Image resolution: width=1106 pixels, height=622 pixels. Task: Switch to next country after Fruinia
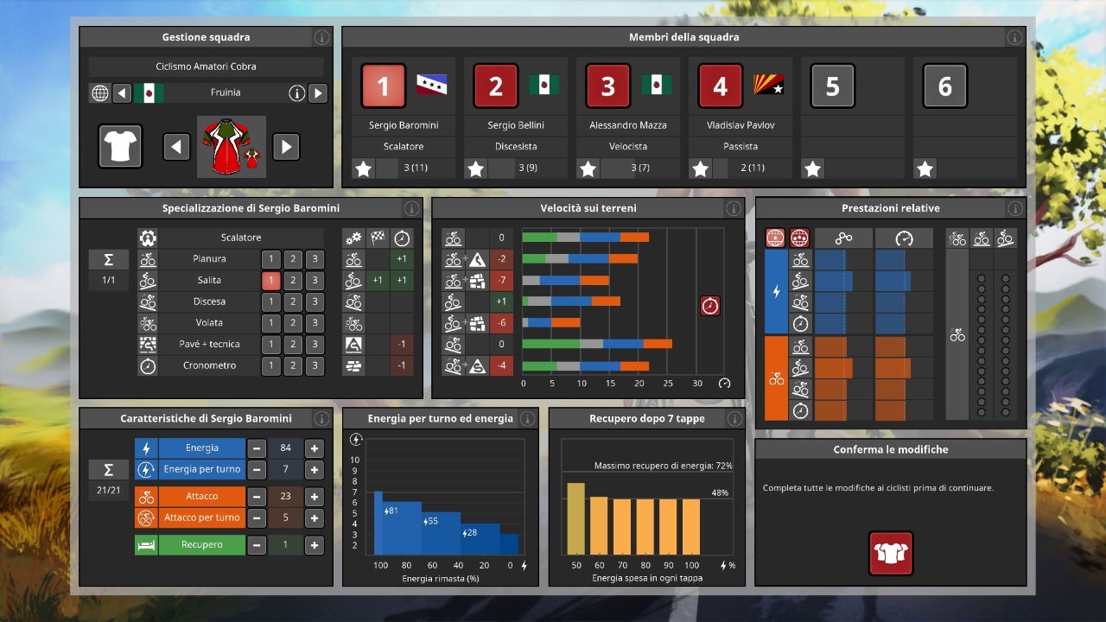[317, 93]
